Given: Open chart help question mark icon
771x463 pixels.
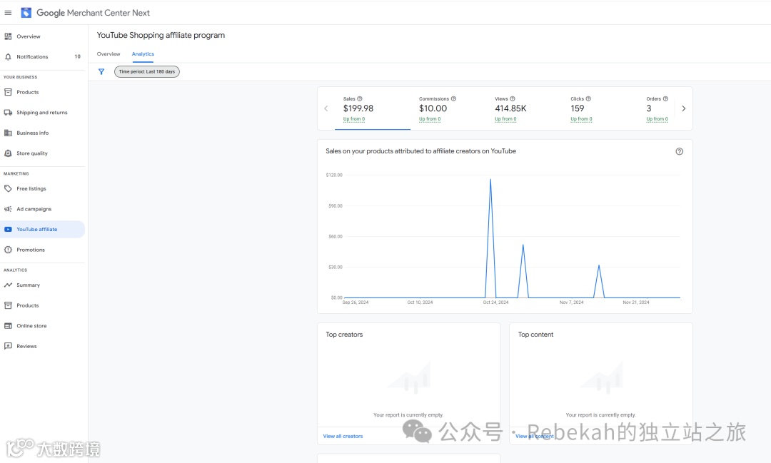Looking at the screenshot, I should (679, 151).
